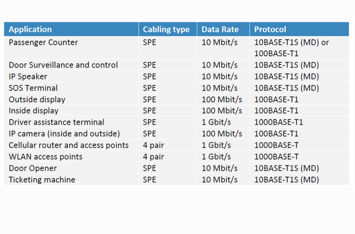Select the Door Opener cell
355x234 pixels.
(33, 168)
